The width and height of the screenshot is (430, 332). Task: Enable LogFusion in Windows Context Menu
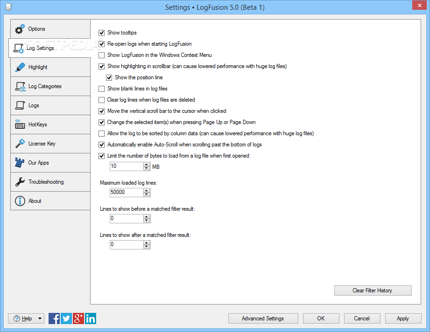pos(101,55)
